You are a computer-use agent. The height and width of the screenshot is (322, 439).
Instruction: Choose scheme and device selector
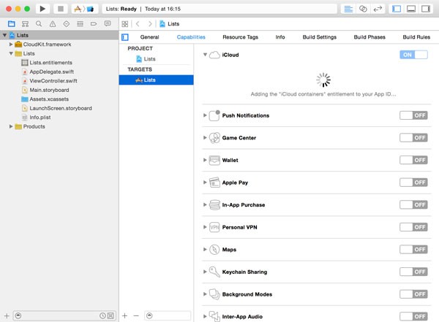[x=85, y=9]
